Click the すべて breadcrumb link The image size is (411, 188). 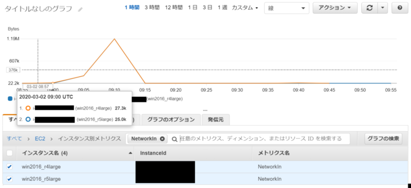coord(14,139)
